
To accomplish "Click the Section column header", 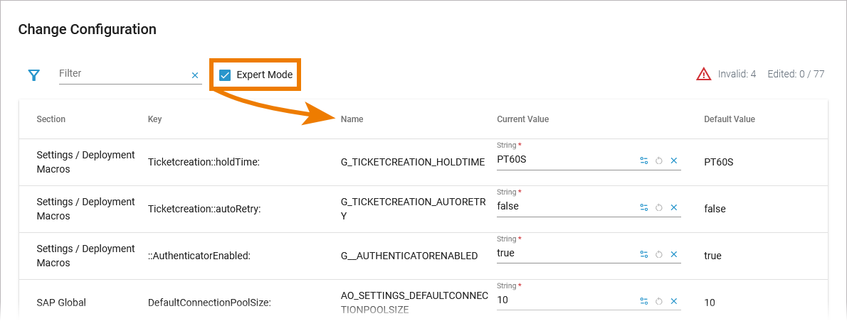I will 51,119.
